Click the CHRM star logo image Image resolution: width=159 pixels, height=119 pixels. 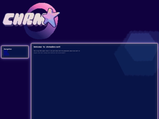pos(31,21)
